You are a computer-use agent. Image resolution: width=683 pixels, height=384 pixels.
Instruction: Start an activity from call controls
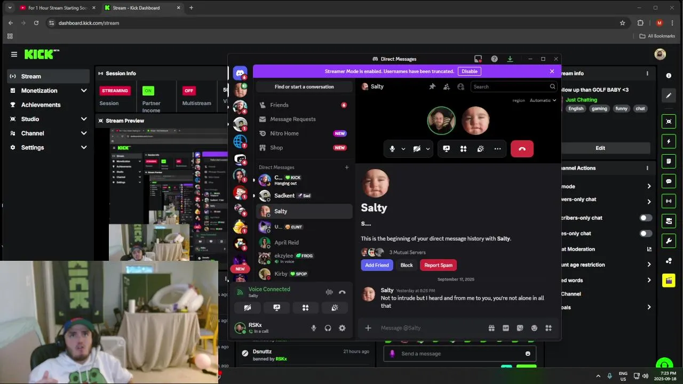(x=464, y=149)
